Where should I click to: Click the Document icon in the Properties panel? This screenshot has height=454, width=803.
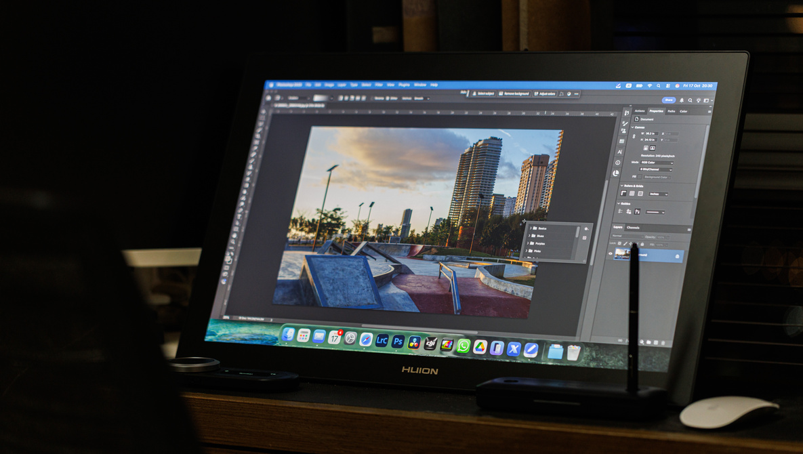click(x=636, y=119)
